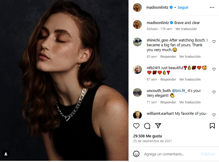Like ntb2411's comment
This screenshot has height=162, width=219.
click(x=214, y=69)
